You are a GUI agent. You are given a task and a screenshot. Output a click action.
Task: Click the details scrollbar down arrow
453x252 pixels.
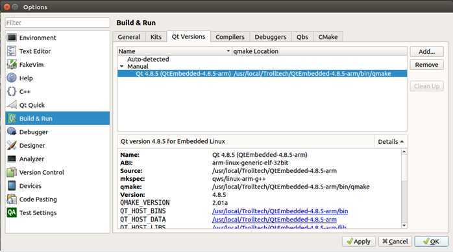coord(404,225)
